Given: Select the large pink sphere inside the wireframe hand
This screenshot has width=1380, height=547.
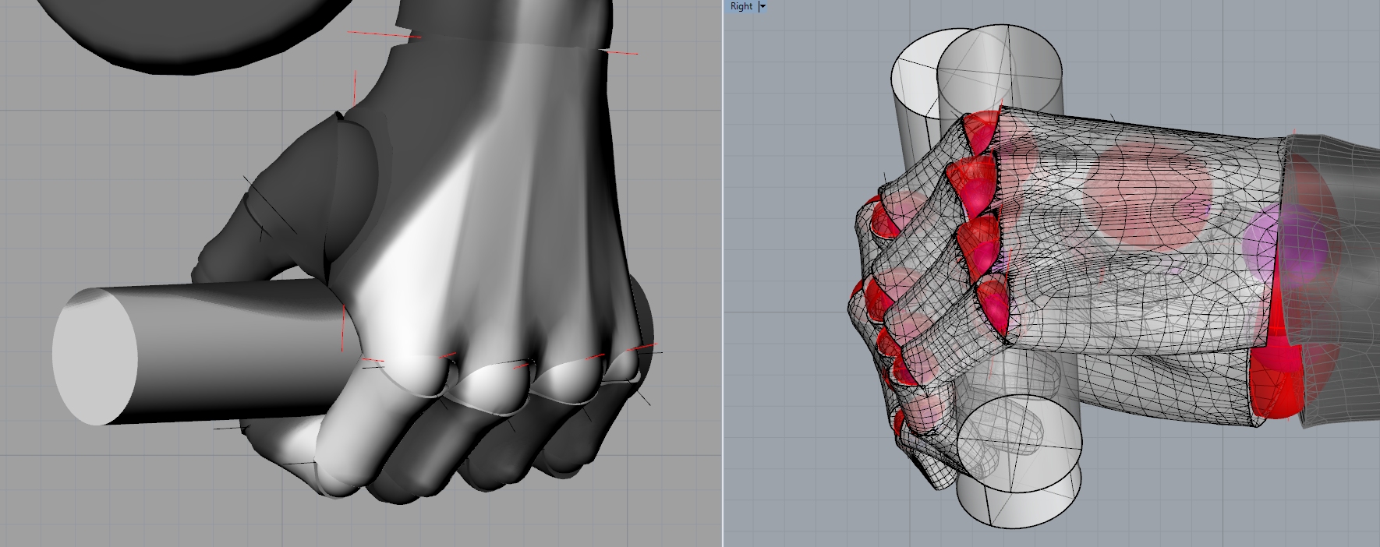Looking at the screenshot, I should coord(1148,196).
